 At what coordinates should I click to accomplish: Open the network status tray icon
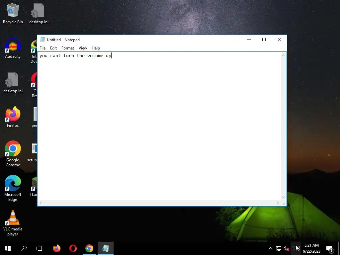pyautogui.click(x=279, y=248)
